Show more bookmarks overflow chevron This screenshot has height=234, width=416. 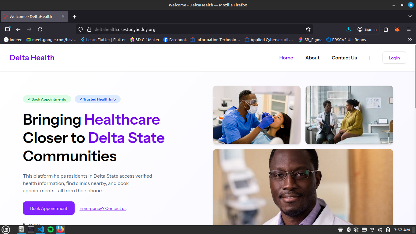[410, 40]
